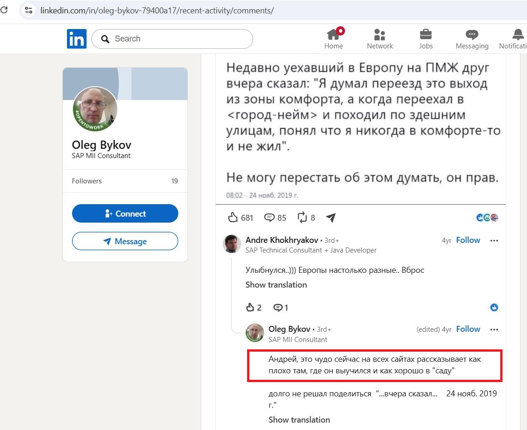Show translation of Oleg's reply
The height and width of the screenshot is (430, 527).
pos(299,420)
